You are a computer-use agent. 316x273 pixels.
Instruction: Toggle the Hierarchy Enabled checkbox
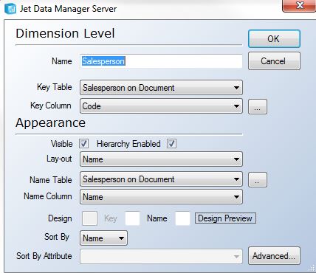171,144
